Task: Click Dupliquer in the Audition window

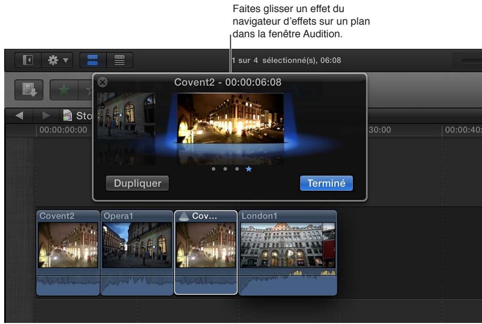Action: (137, 183)
